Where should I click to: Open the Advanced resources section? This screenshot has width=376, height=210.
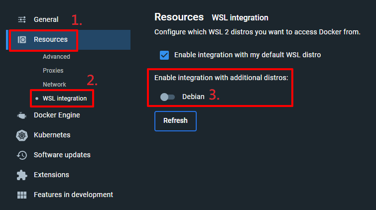[x=56, y=57]
